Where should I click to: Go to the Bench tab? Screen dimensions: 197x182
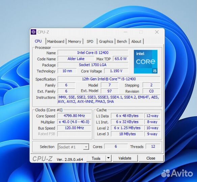[122, 41]
